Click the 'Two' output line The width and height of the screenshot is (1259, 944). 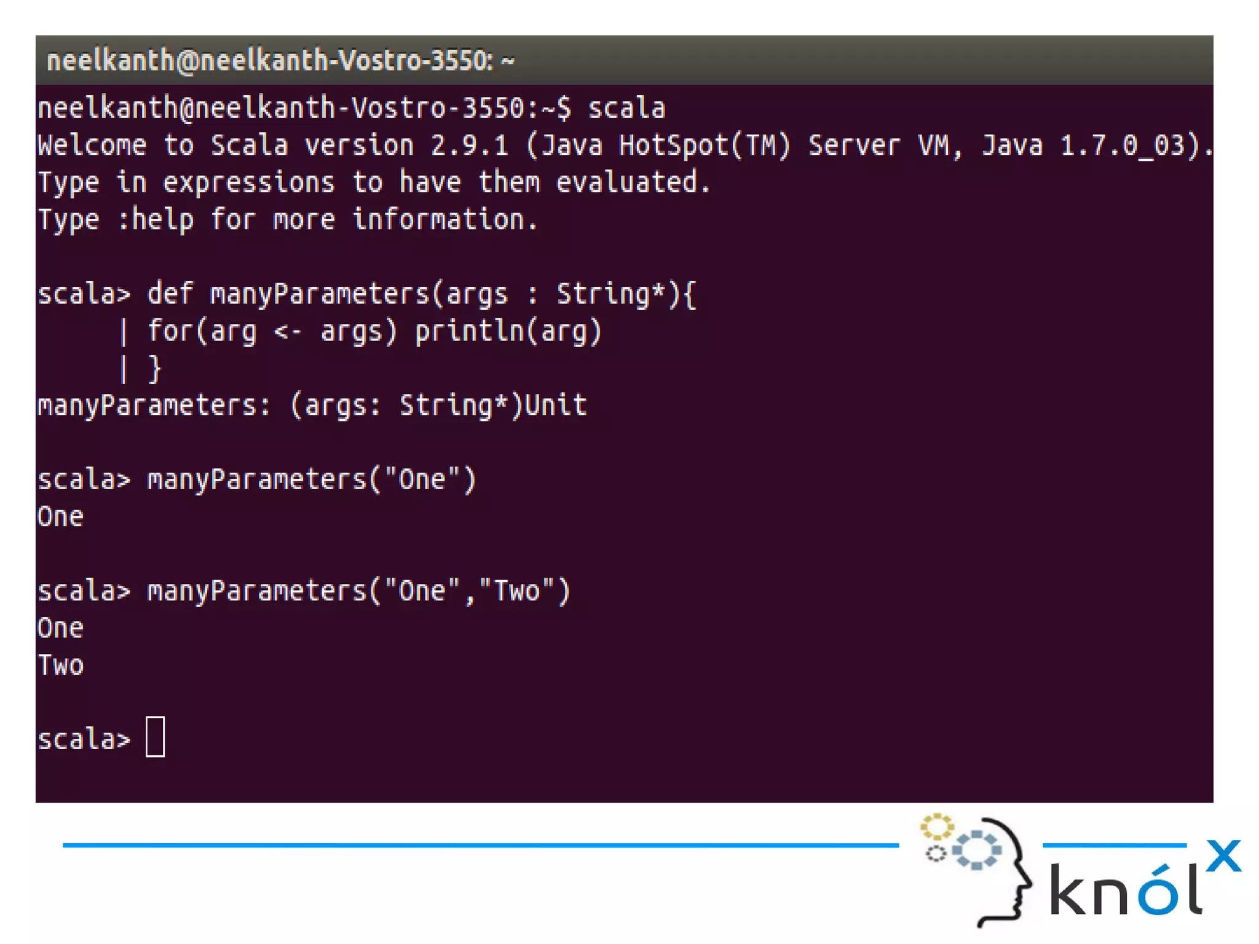[x=60, y=666]
